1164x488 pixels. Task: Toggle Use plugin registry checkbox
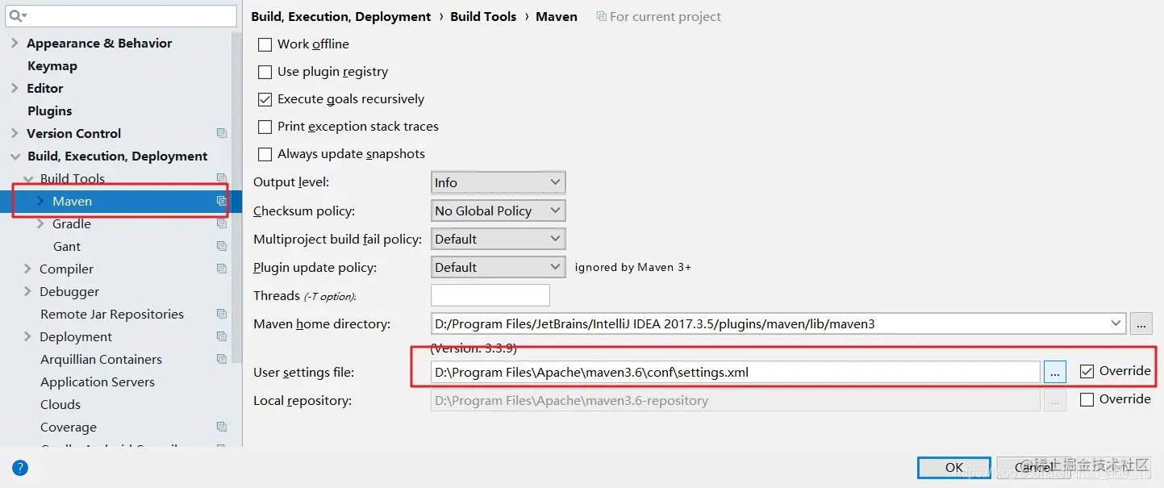(x=265, y=72)
